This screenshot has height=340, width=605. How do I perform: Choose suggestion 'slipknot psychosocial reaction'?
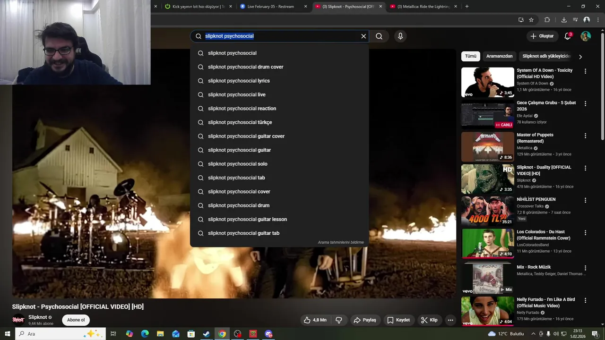point(279,109)
